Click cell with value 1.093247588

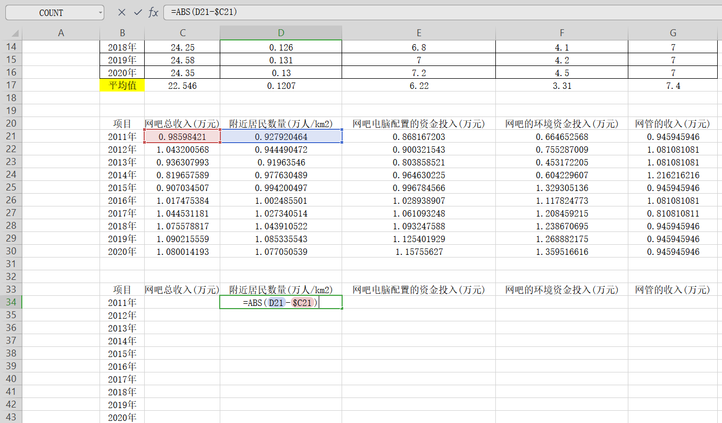tap(419, 226)
